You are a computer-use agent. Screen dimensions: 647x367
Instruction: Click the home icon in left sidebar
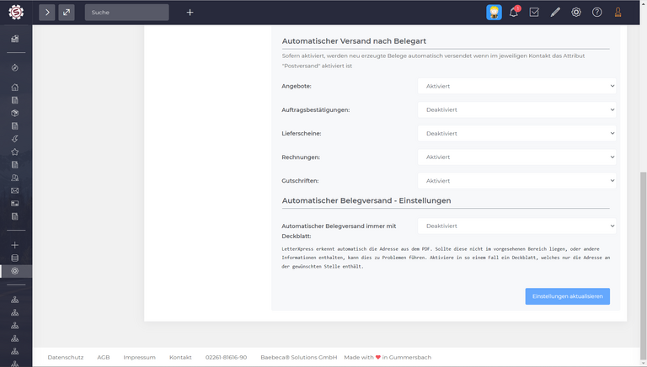(15, 88)
